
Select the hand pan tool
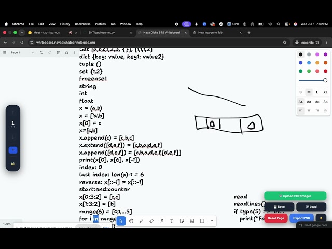pyautogui.click(x=131, y=221)
